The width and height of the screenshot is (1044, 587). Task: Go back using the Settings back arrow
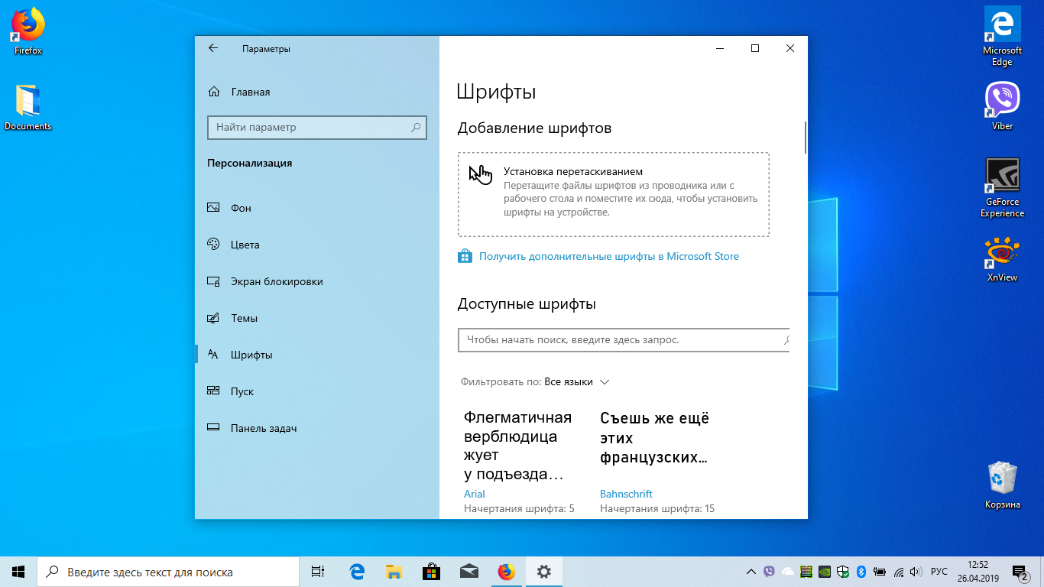[213, 48]
